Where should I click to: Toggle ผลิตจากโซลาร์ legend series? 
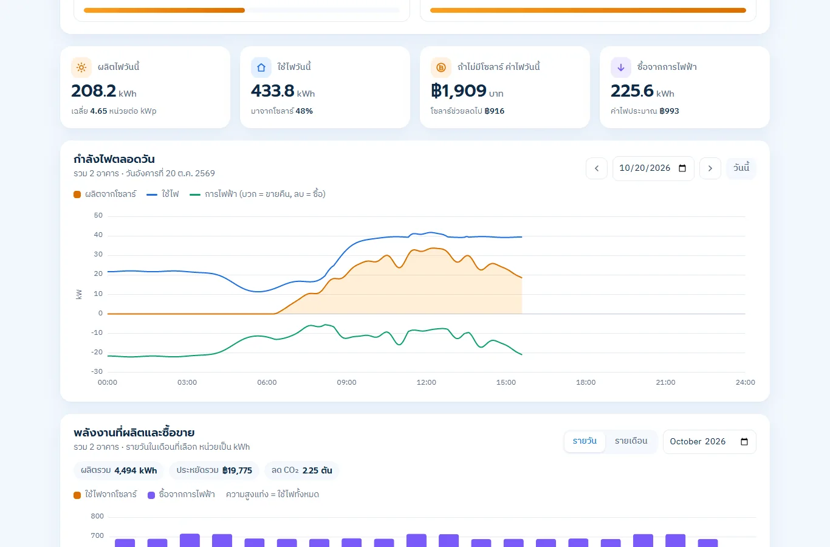tap(105, 194)
